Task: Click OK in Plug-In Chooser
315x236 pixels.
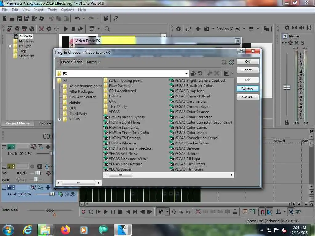Action: [248, 61]
